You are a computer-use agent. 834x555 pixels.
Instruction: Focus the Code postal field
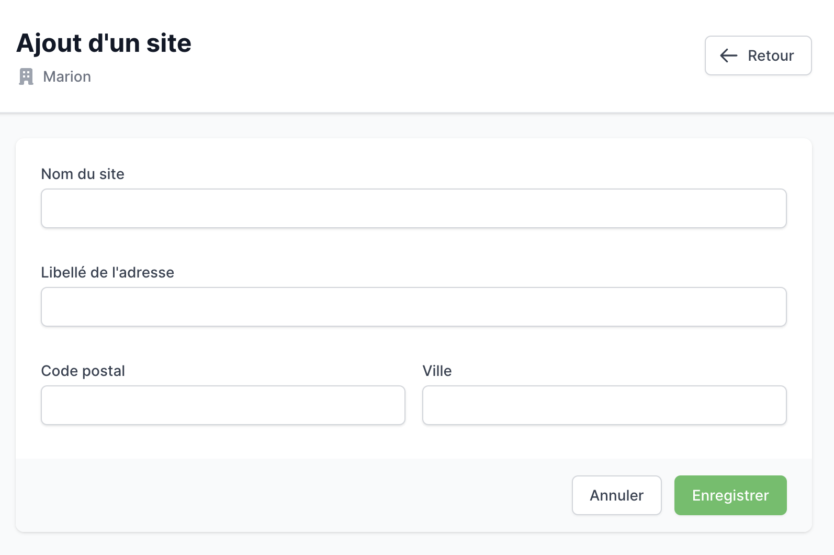[x=223, y=405]
